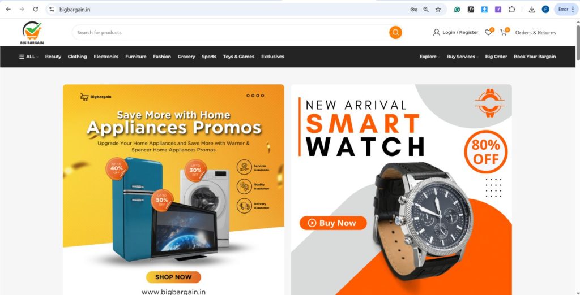Viewport: 580px width, 295px height.
Task: Open the browser downloads icon
Action: click(532, 10)
